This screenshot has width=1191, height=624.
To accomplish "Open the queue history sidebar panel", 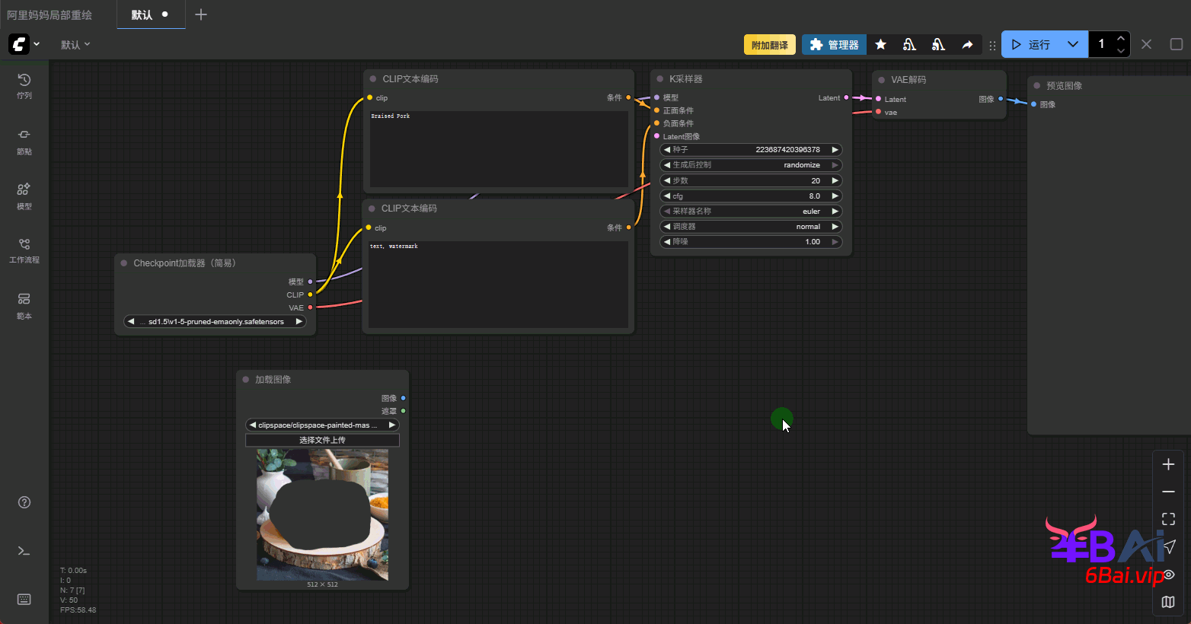I will pyautogui.click(x=24, y=85).
